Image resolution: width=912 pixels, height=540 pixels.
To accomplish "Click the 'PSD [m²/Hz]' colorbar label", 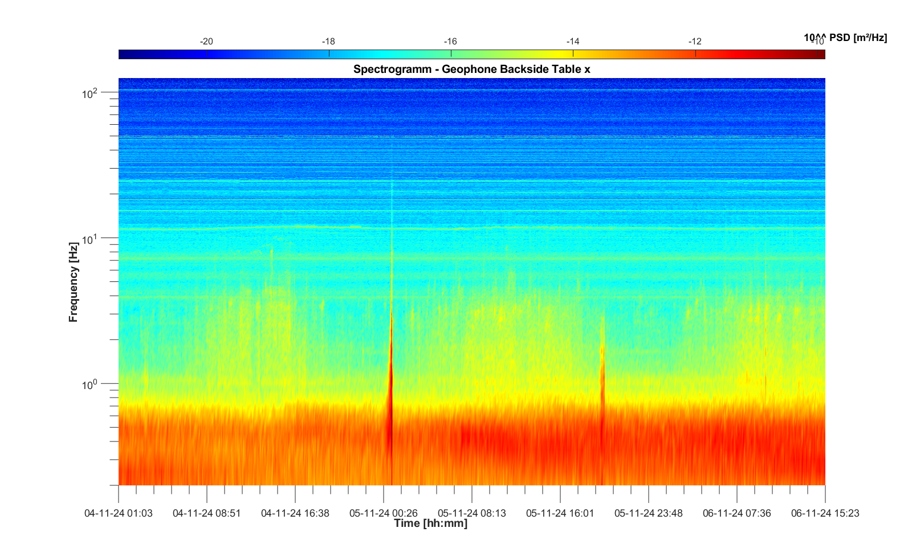I will (x=845, y=38).
